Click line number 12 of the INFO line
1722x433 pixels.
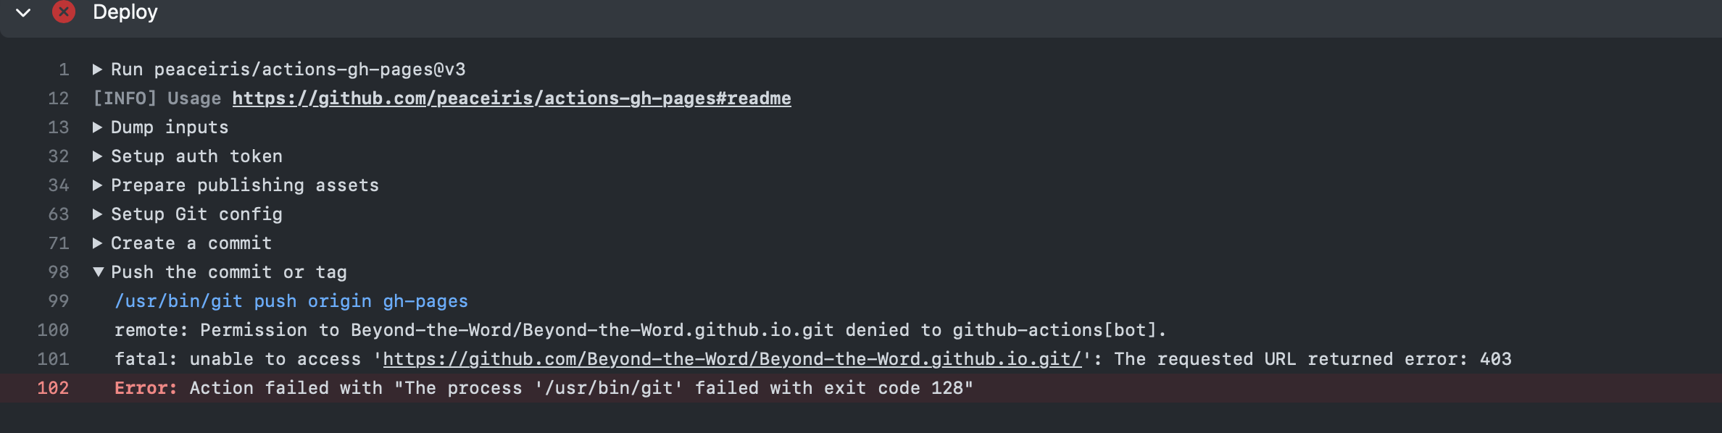pyautogui.click(x=58, y=98)
